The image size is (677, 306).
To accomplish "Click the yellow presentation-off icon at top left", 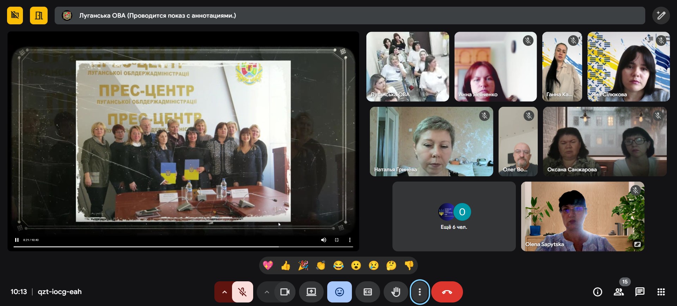I will tap(15, 16).
